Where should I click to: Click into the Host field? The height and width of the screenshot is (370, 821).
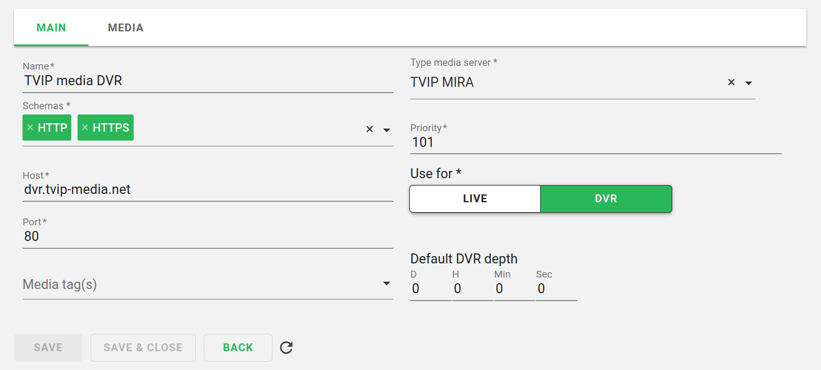207,190
